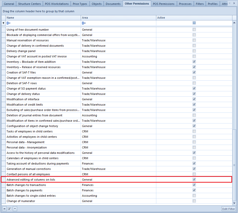Screen dimensions: 238x213
Task: Enable Manual reservation of resources checkbox
Action: [194, 40]
